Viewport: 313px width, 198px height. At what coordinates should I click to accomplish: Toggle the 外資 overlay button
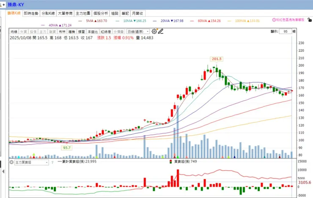point(24,32)
